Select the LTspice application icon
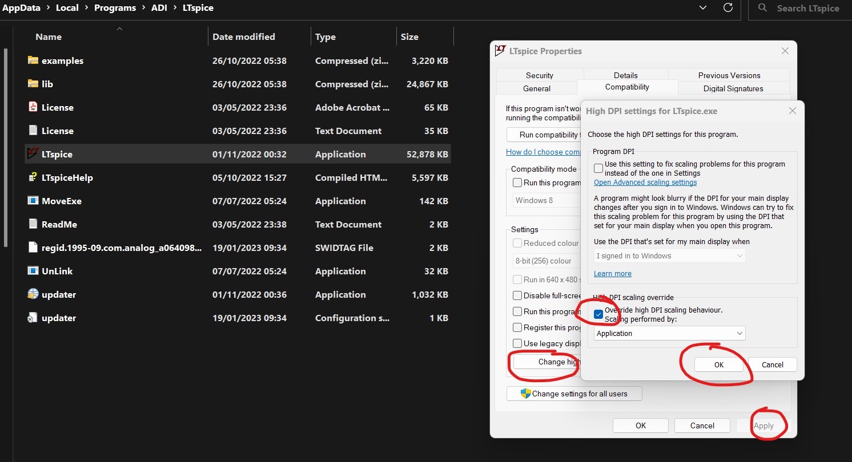Image resolution: width=852 pixels, height=462 pixels. (33, 154)
